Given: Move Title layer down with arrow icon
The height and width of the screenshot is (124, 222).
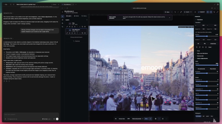Looking at the screenshot, I should [80, 27].
